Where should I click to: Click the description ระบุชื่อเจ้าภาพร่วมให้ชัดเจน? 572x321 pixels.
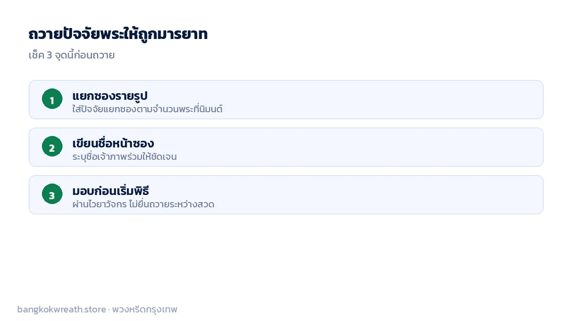point(124,156)
